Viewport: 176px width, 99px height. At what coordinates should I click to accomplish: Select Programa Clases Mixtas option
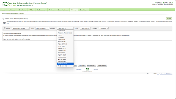pos(65,33)
